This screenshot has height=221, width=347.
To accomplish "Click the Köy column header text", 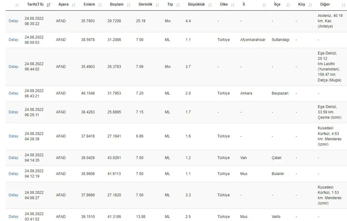I will [302, 5].
